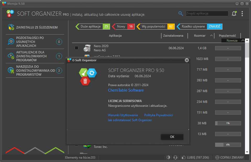Image resolution: width=251 pixels, height=162 pixels.
Task: Click Elementy na liście:203 status text
Action: point(80,158)
